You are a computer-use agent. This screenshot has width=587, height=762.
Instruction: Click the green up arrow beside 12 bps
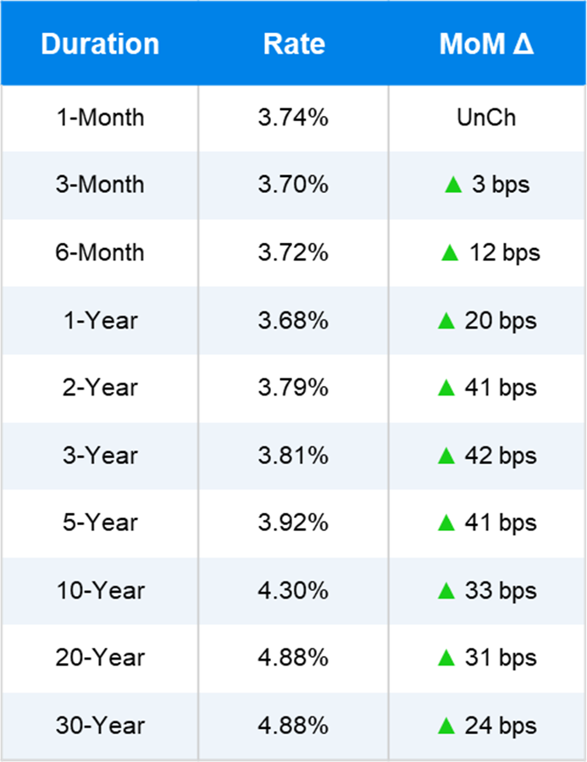(x=450, y=252)
